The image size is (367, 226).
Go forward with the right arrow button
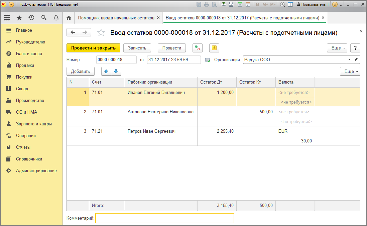[85, 32]
